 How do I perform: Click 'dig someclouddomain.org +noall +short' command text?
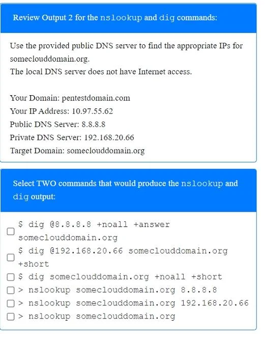click(120, 277)
